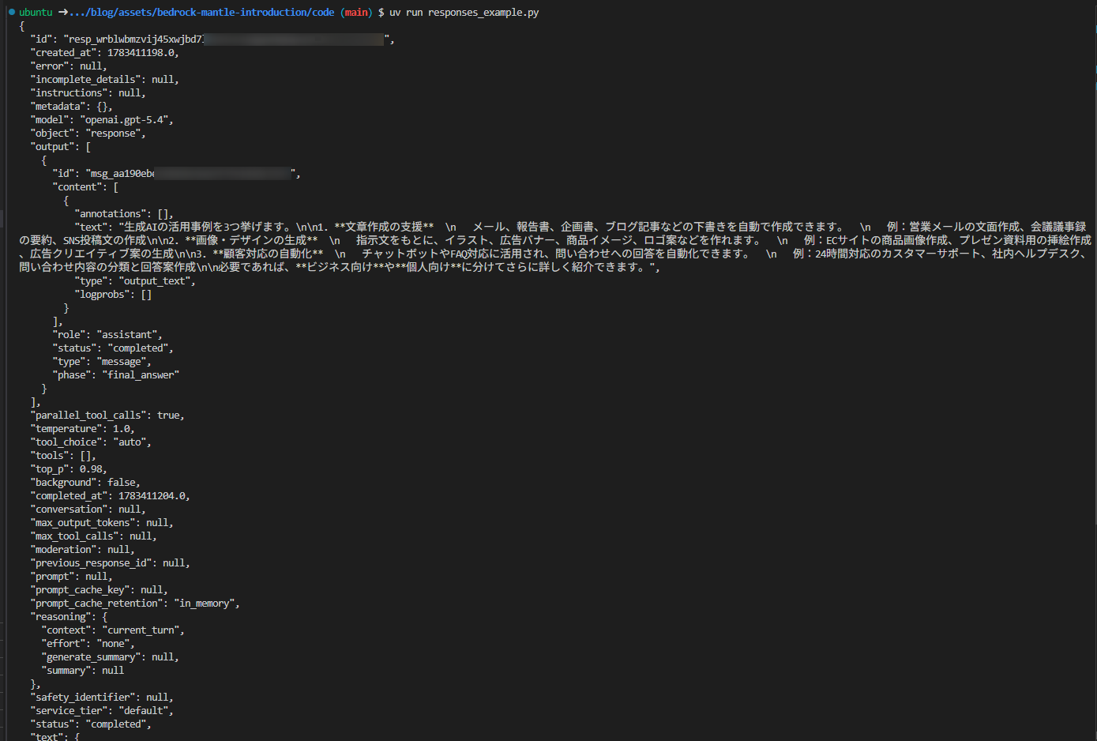Click the "created_at": 1783411198.0 line
Screen dimensions: 1097x741
105,53
